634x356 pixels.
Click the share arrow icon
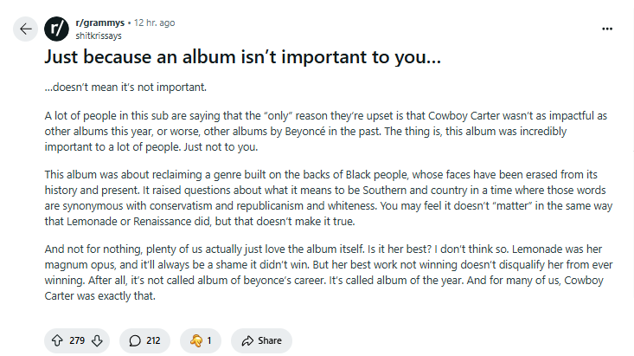click(247, 340)
